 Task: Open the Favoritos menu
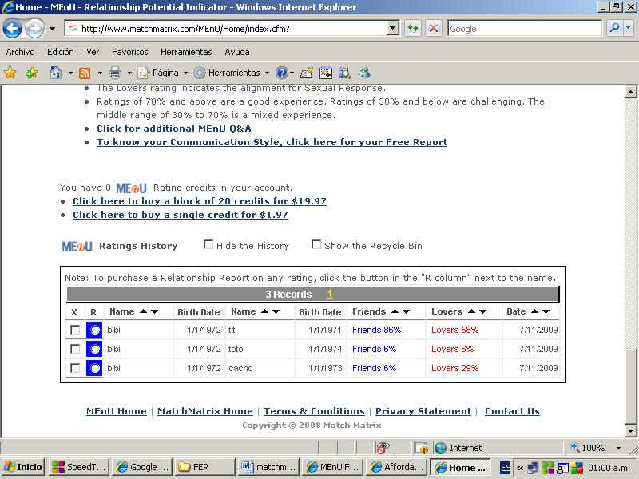[x=129, y=52]
